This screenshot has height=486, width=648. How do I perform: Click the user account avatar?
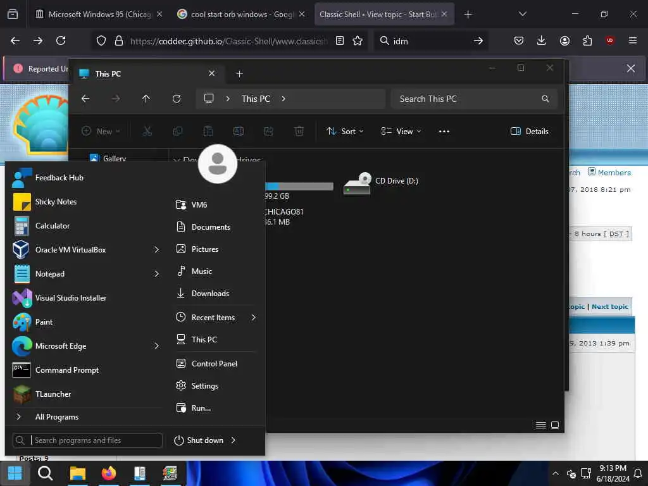(x=218, y=164)
